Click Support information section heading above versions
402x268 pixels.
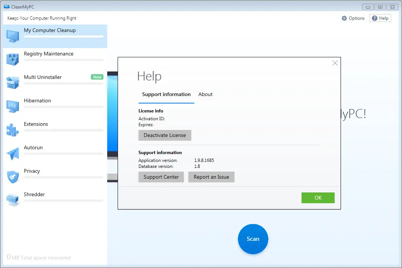pyautogui.click(x=160, y=153)
